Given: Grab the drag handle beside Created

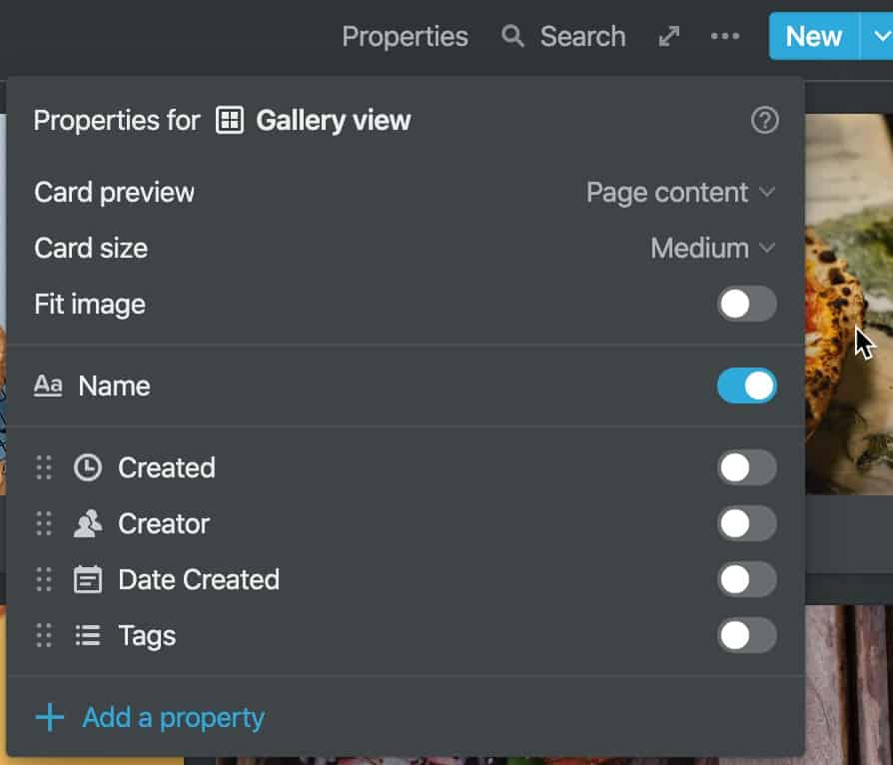Looking at the screenshot, I should coord(44,467).
